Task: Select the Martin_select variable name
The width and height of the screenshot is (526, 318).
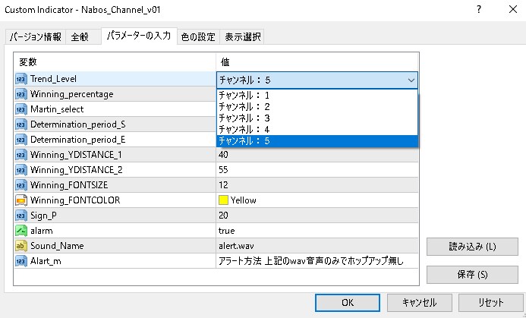Action: (x=57, y=109)
